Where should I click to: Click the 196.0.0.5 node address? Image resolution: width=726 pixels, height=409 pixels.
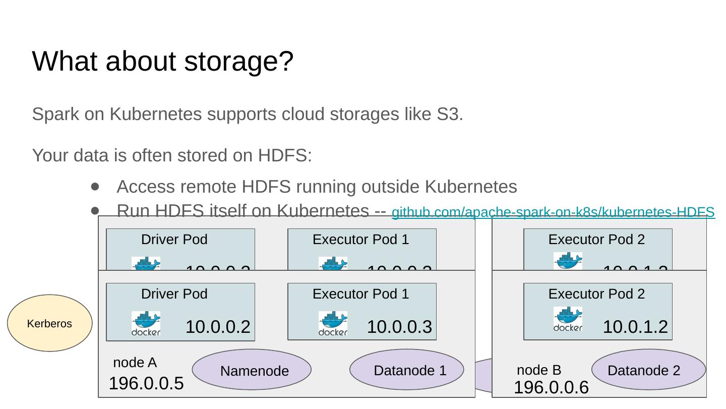[x=146, y=384]
